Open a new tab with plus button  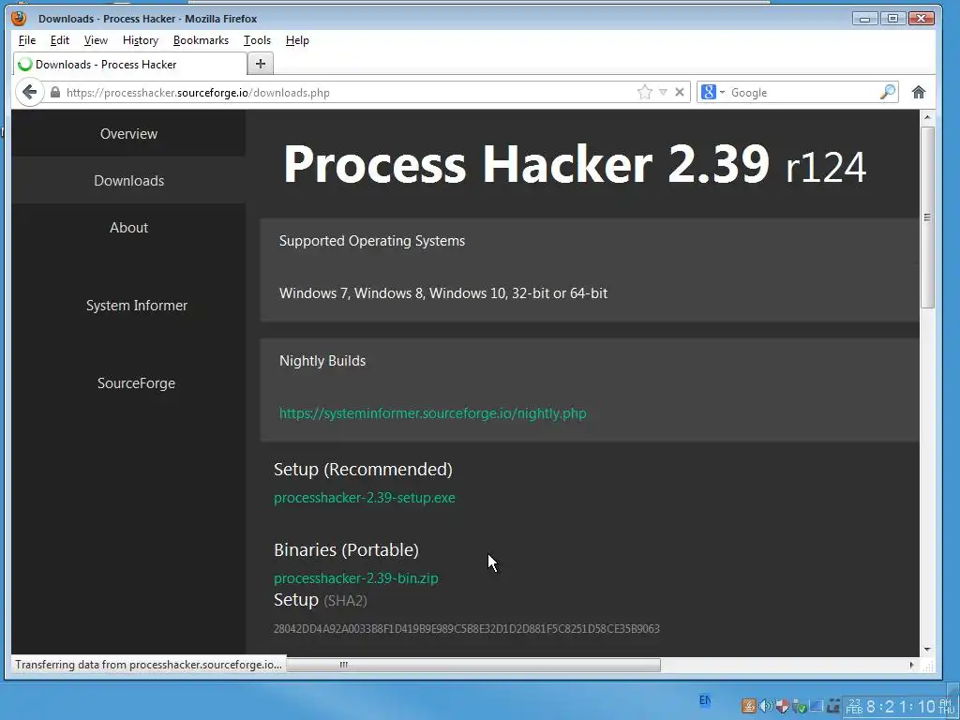pos(261,64)
